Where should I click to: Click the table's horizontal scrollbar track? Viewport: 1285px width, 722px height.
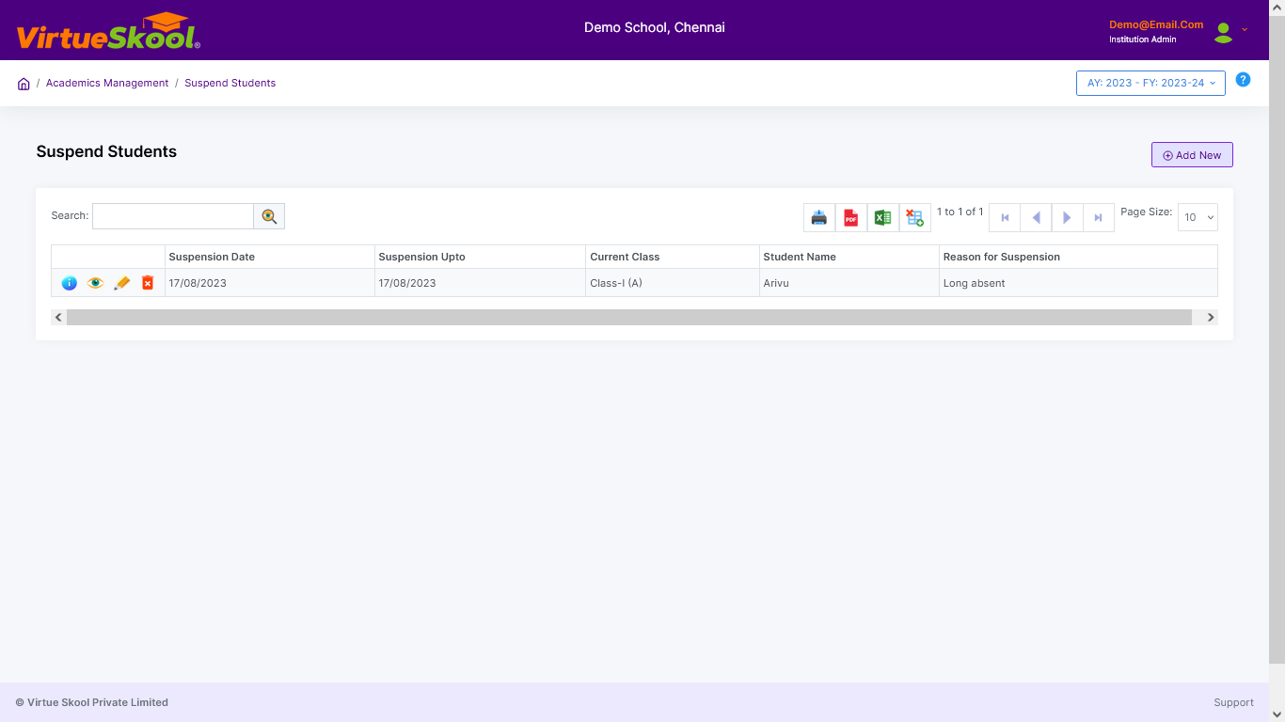pos(629,318)
